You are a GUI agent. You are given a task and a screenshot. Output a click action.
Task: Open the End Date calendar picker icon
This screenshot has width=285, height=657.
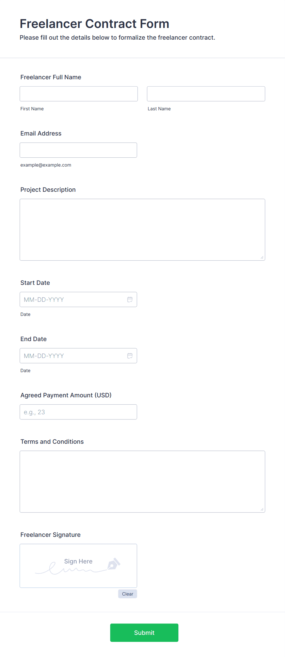click(x=130, y=356)
